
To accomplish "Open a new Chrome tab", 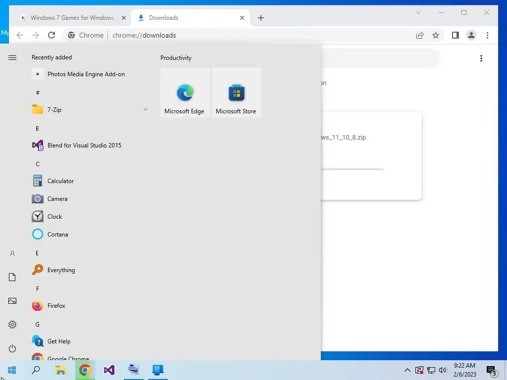I will pyautogui.click(x=260, y=18).
